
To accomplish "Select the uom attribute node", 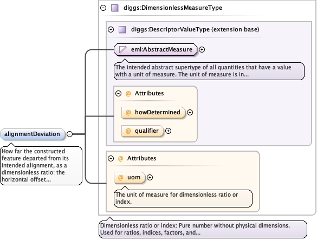I will click(x=130, y=178).
